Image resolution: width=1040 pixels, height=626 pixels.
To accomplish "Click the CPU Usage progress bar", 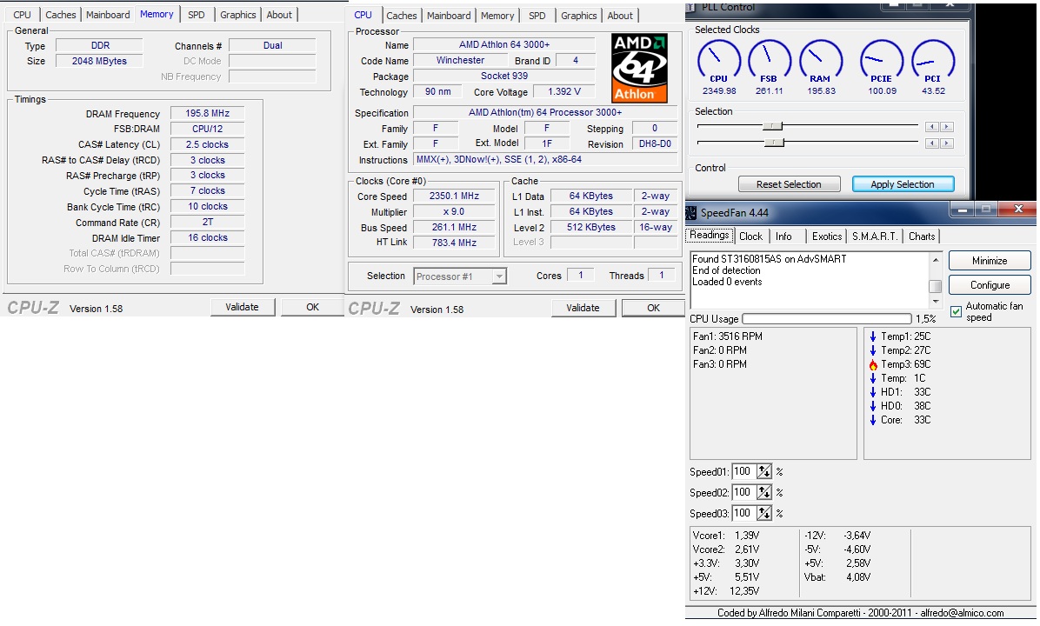I will click(826, 319).
